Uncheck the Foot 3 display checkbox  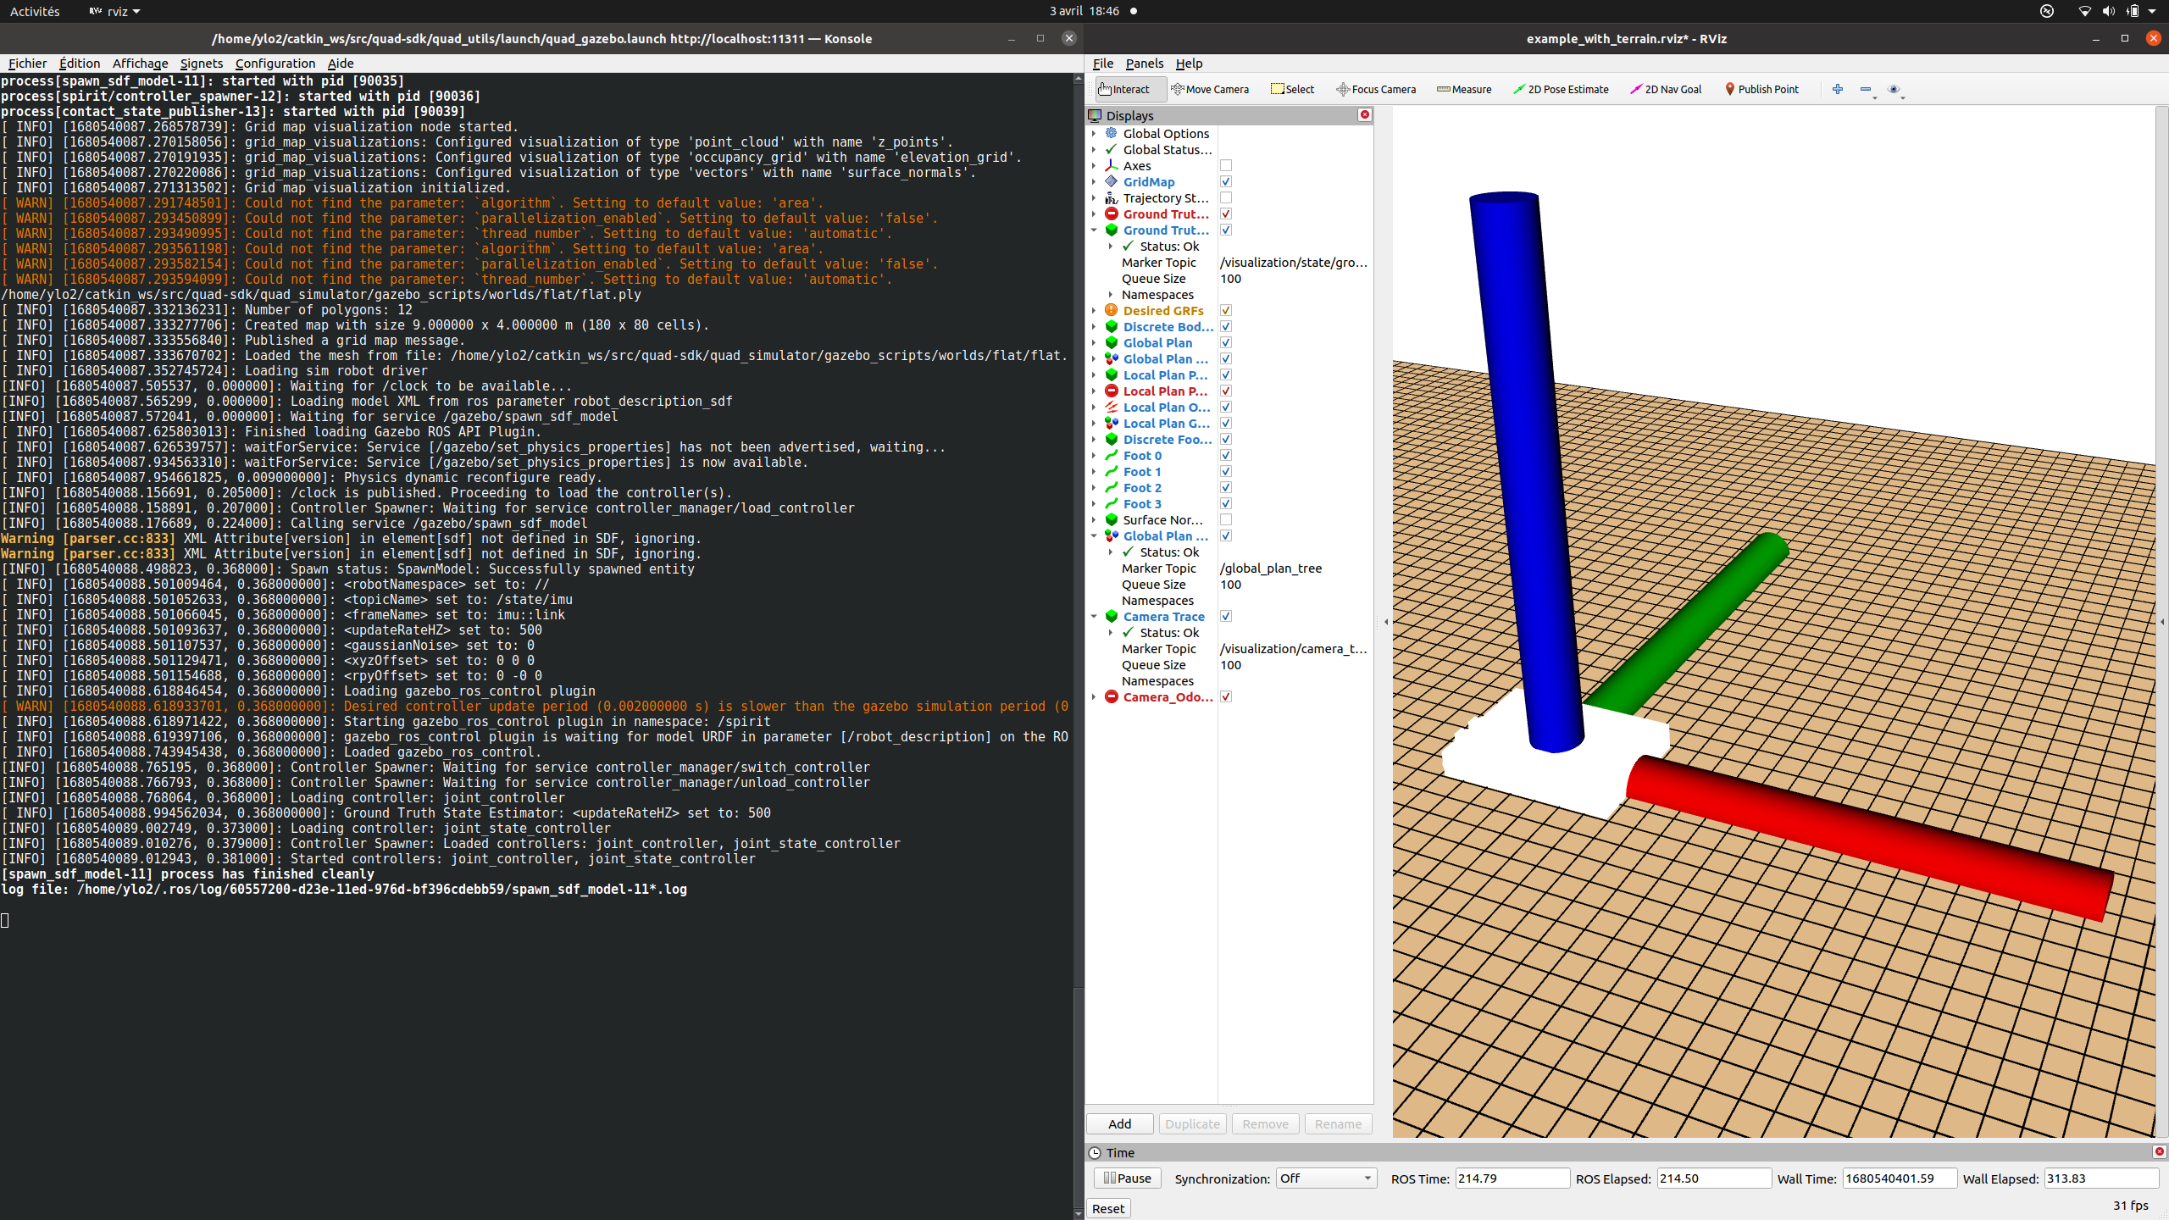[x=1225, y=504]
